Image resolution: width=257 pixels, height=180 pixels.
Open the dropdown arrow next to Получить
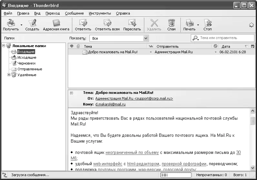coord(22,25)
